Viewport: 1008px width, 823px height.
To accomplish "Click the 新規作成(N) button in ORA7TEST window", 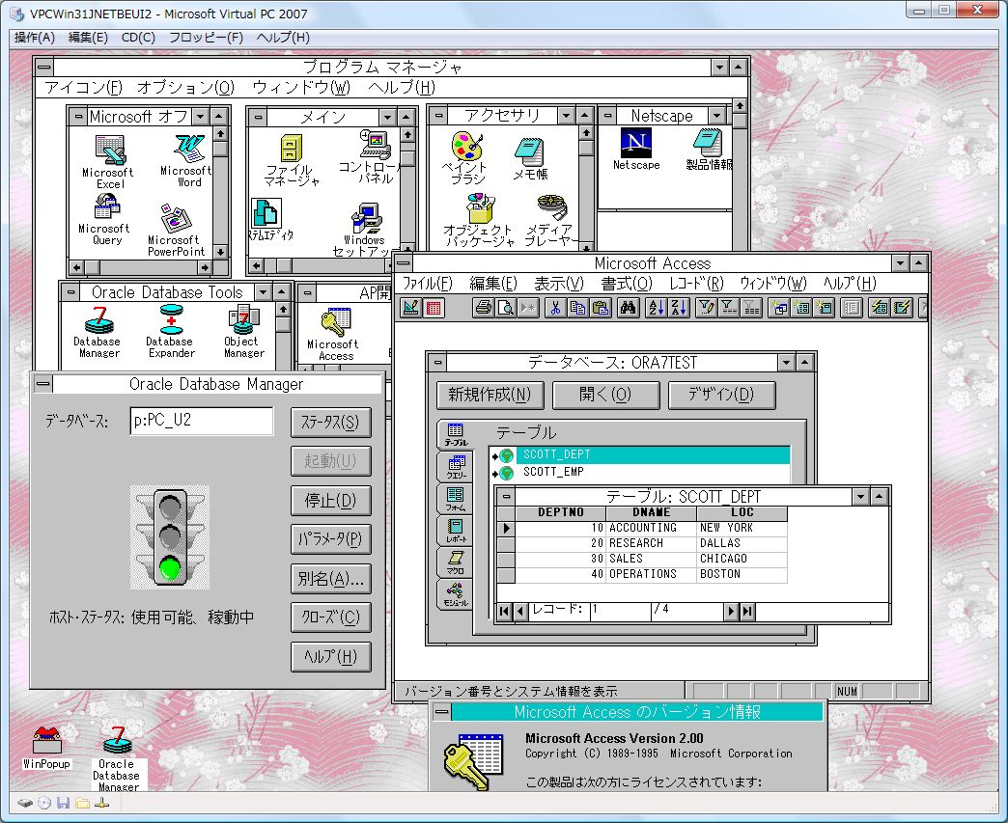I will click(x=490, y=395).
